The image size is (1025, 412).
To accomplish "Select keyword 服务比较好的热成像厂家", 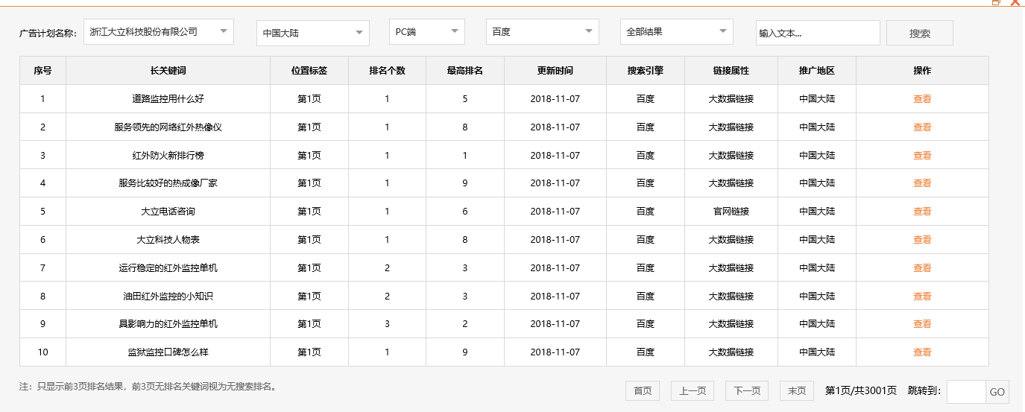I will point(168,183).
